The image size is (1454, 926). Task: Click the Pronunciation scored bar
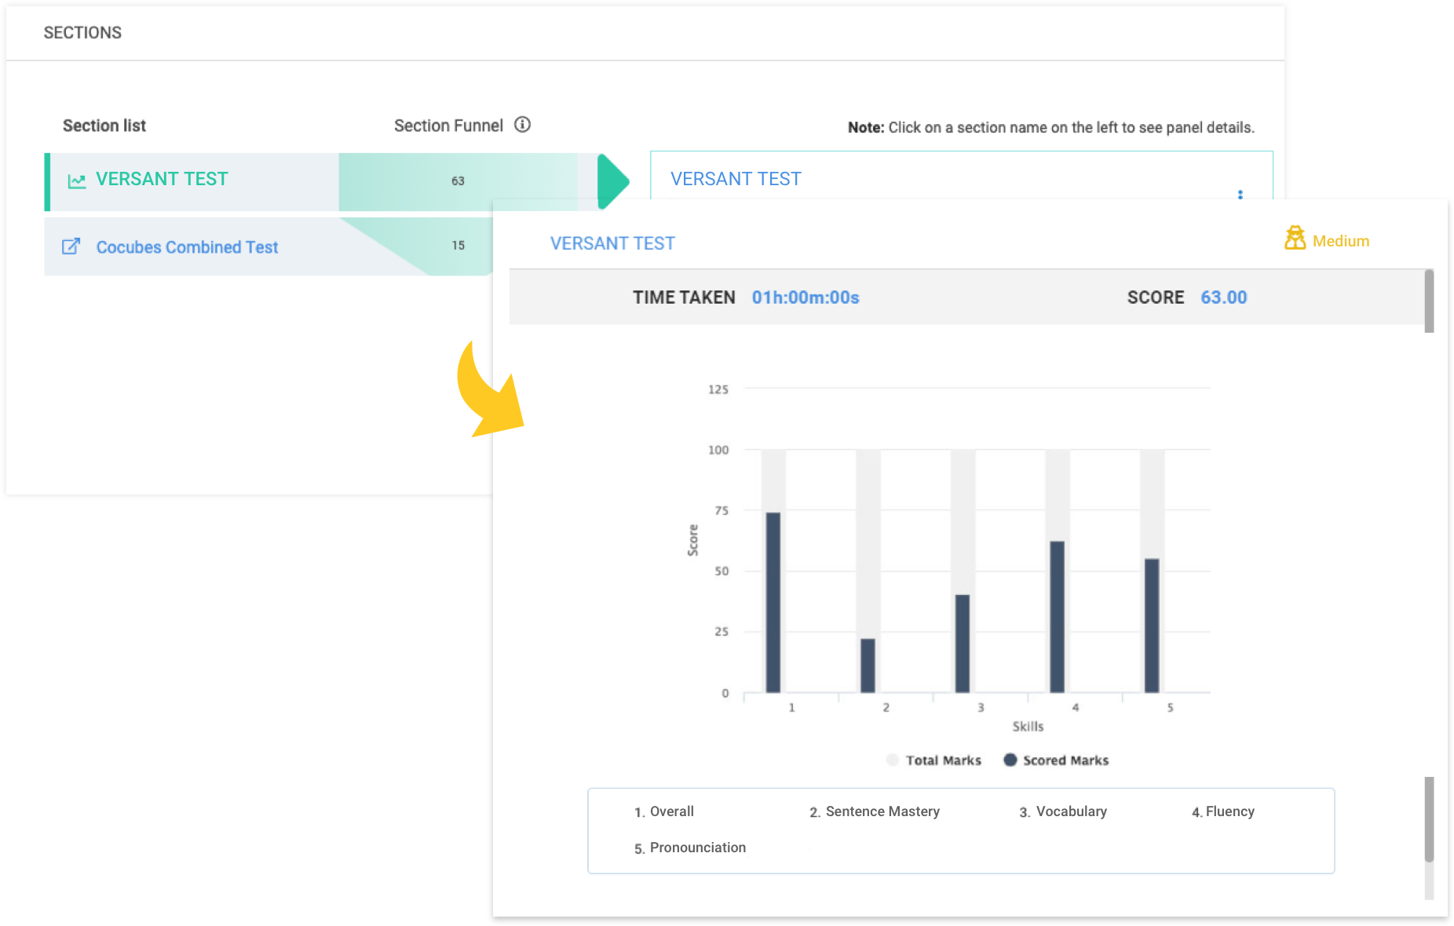pyautogui.click(x=1152, y=625)
